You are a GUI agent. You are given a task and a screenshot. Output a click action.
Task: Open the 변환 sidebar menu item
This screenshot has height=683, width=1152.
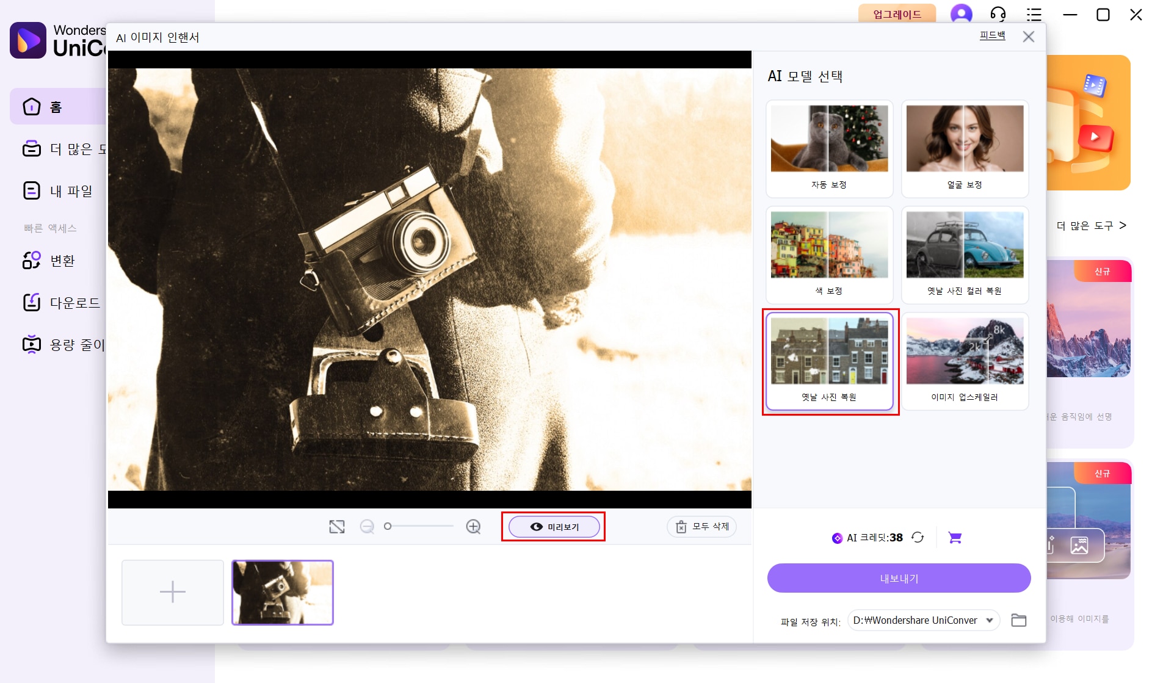tap(62, 261)
